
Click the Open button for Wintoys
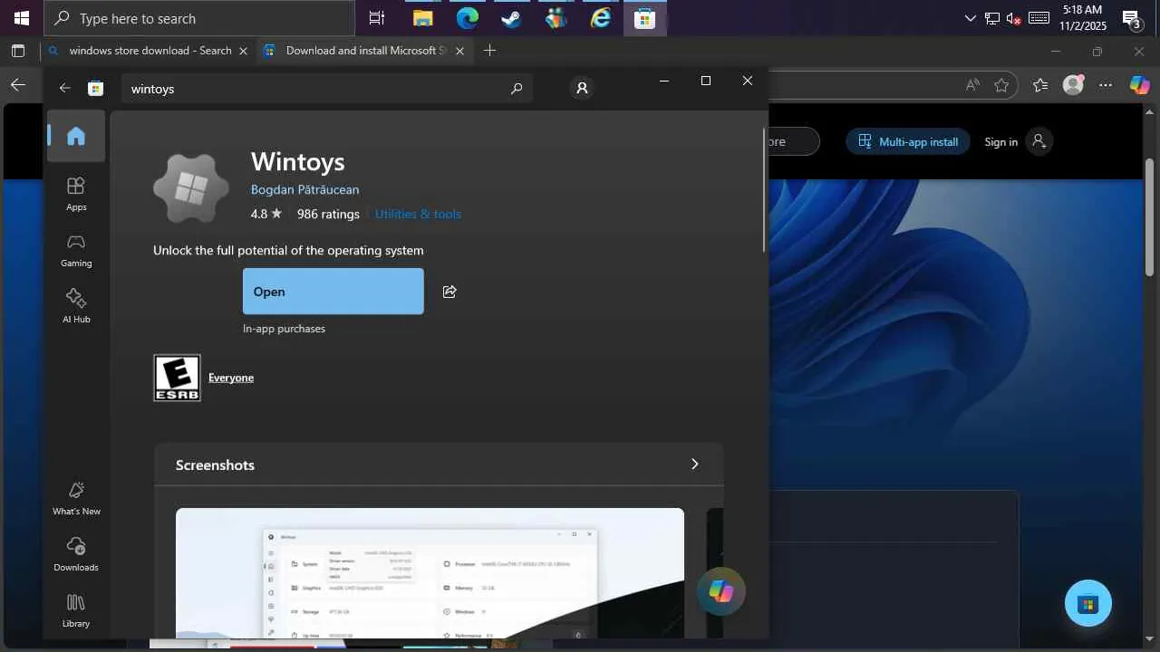point(333,292)
